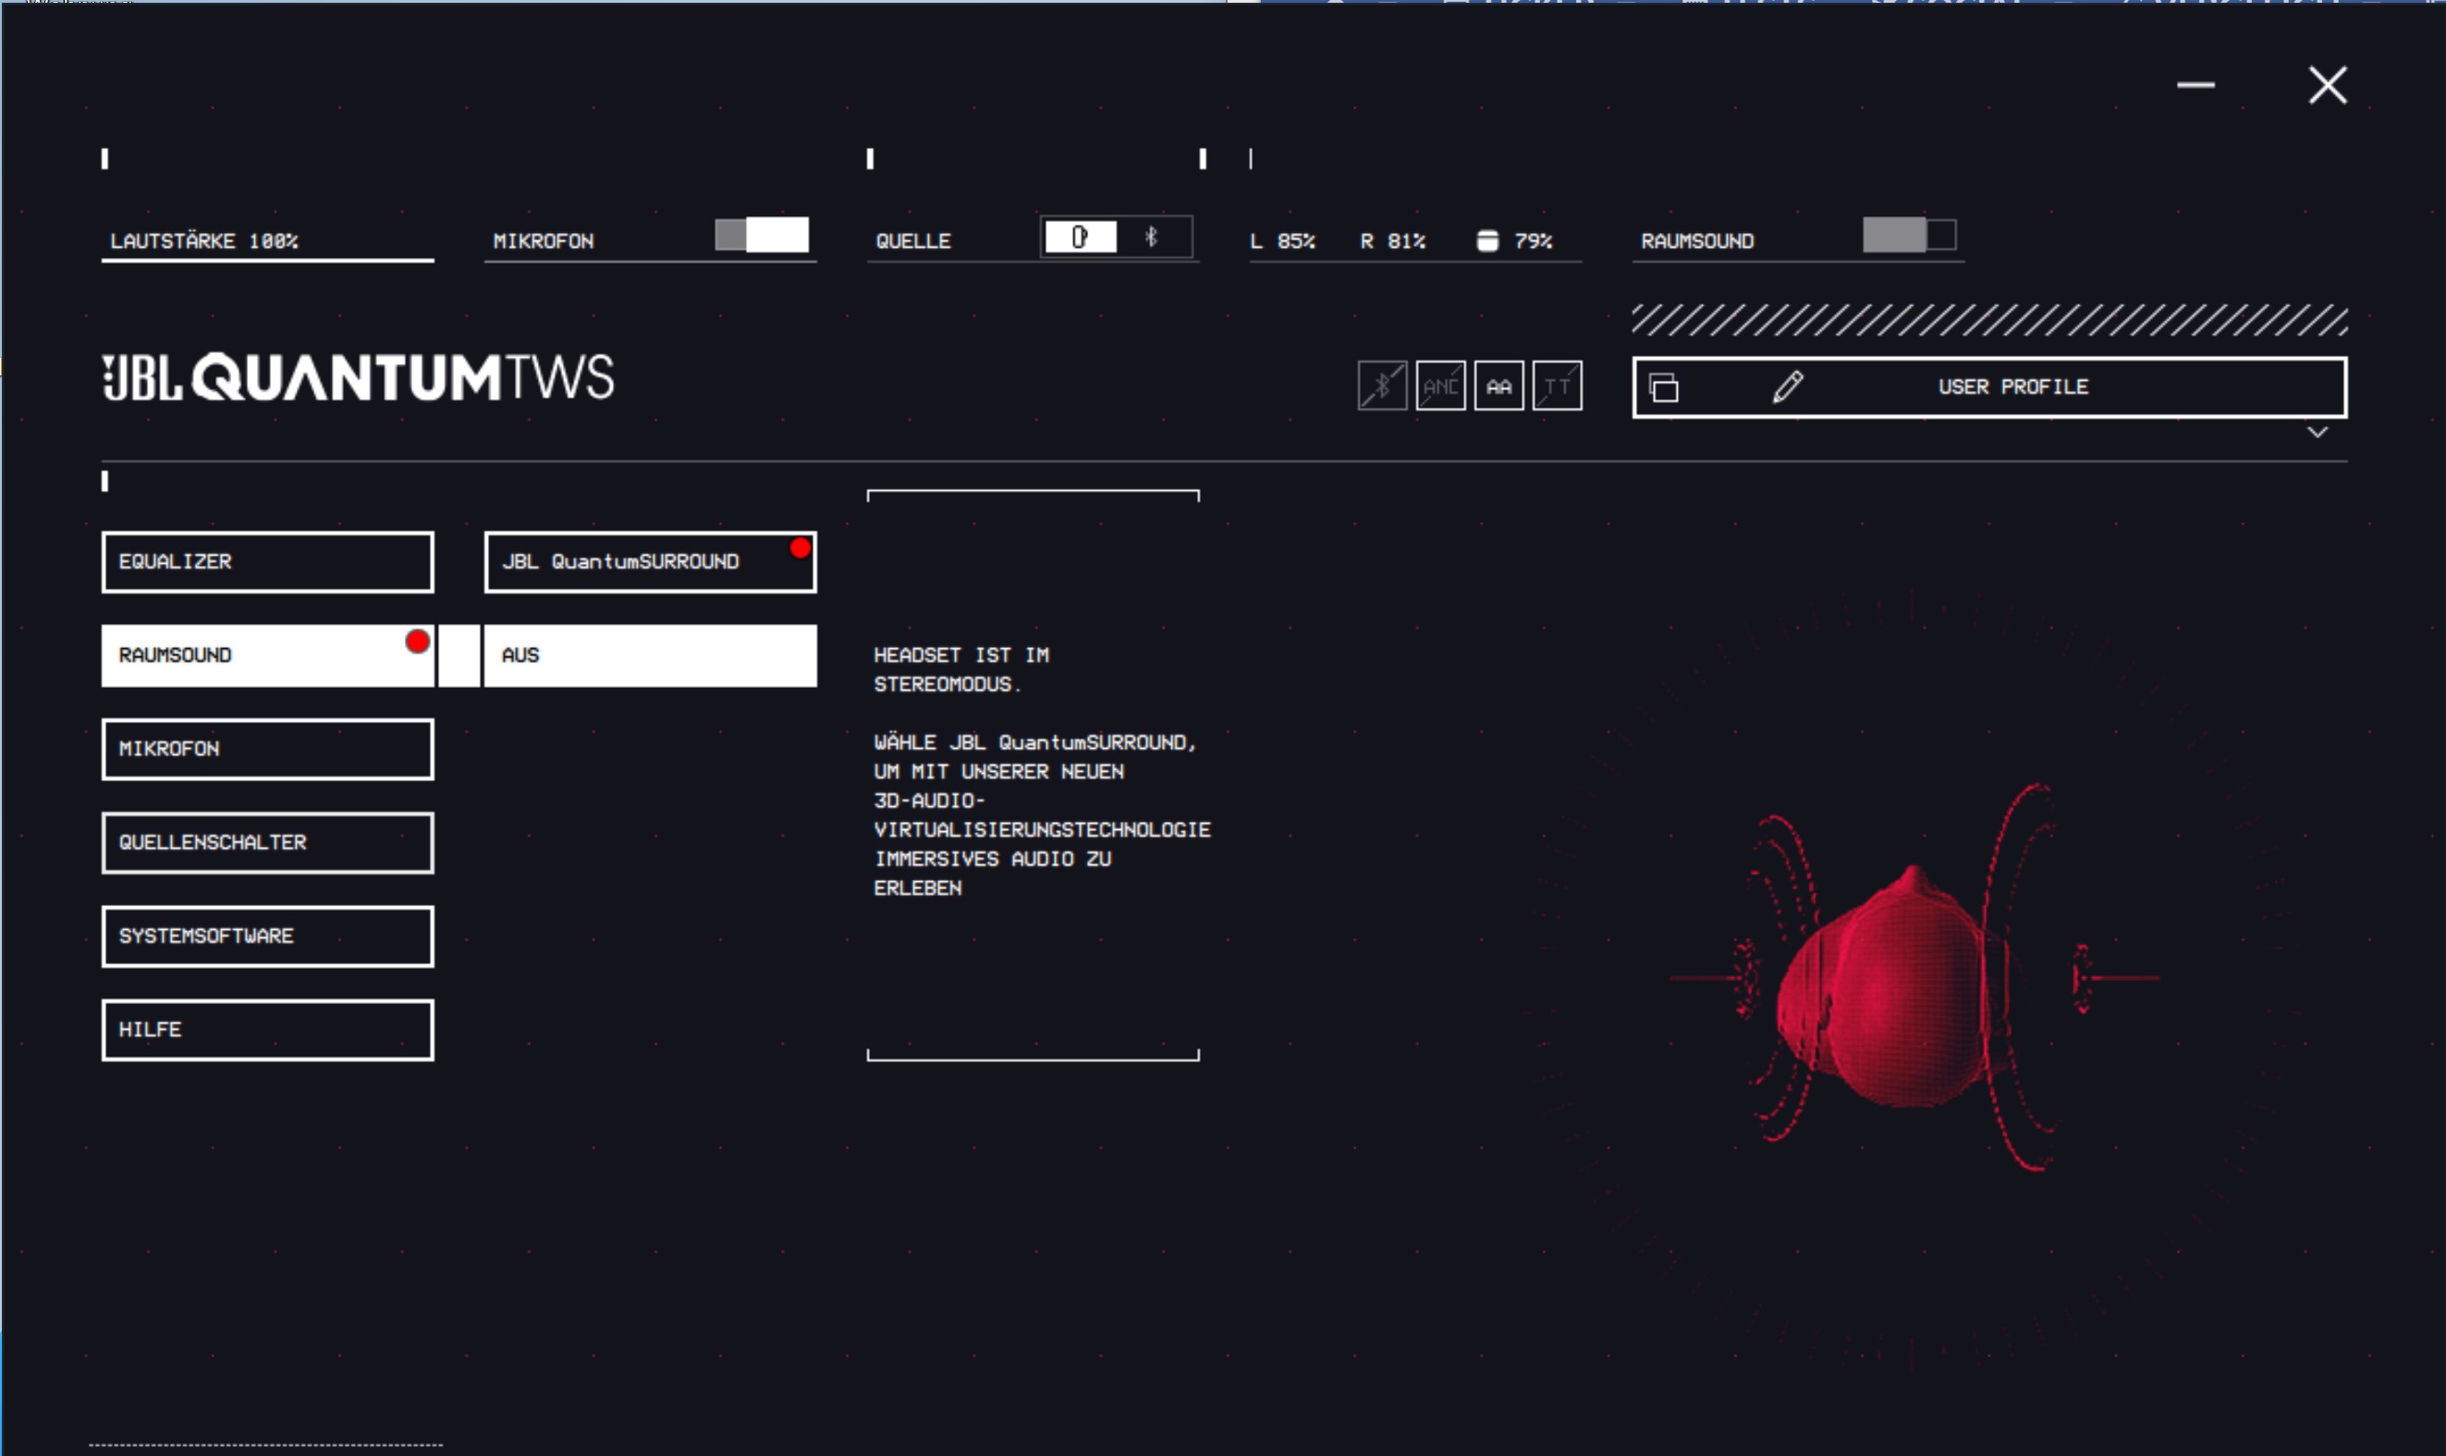Viewport: 2446px width, 1456px height.
Task: Open the Quellenschalter section
Action: pyautogui.click(x=267, y=843)
